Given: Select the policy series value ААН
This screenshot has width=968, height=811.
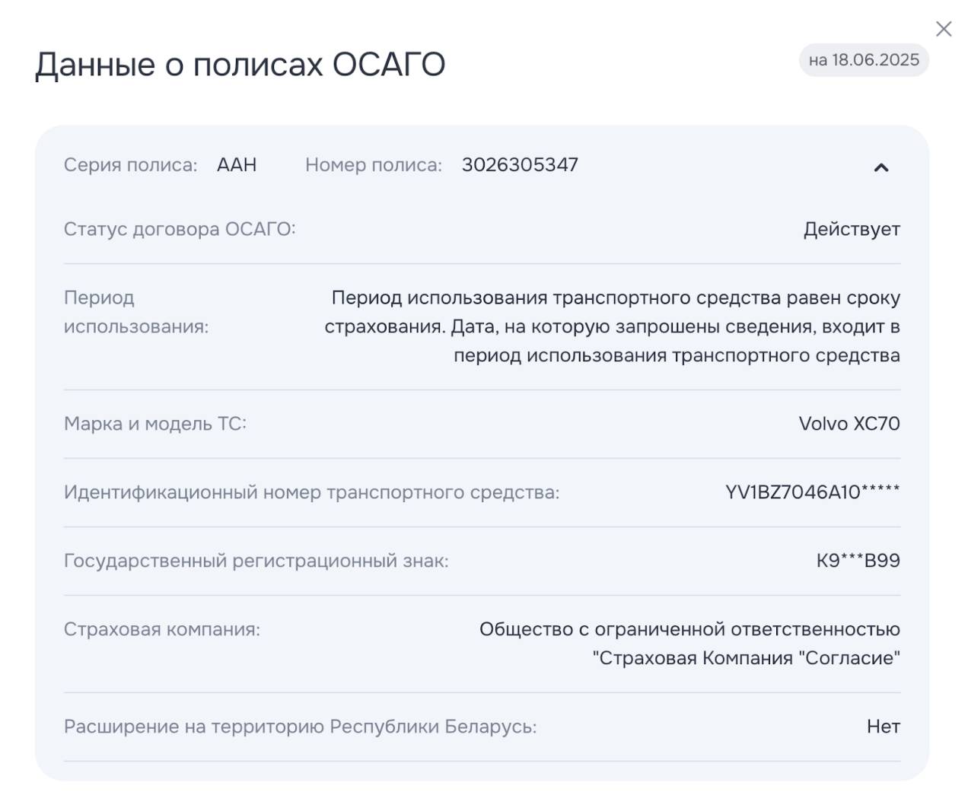Looking at the screenshot, I should coord(237,165).
